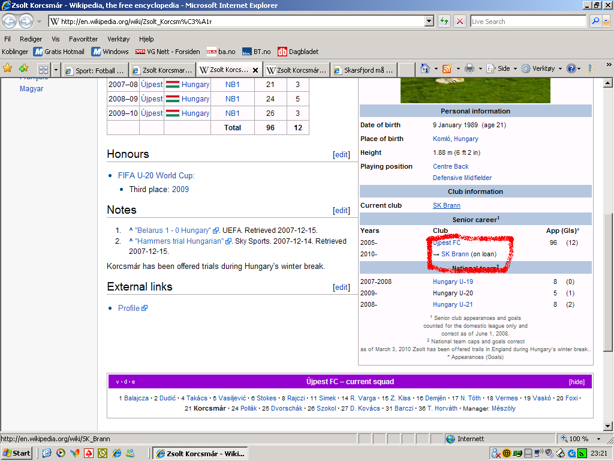Click the Zsolt Korcsmár taskbar window button
Viewport: 614px width, 461px height.
200,454
